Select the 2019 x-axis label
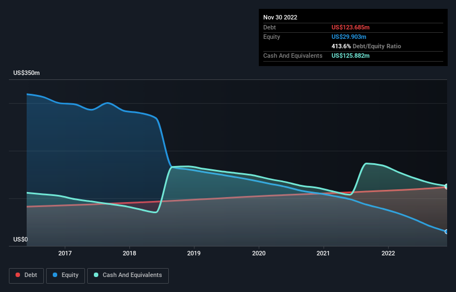The image size is (456, 292). click(x=194, y=253)
